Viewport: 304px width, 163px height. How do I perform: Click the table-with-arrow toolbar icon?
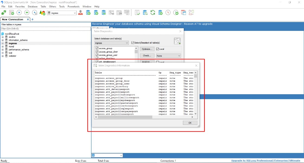112,13
